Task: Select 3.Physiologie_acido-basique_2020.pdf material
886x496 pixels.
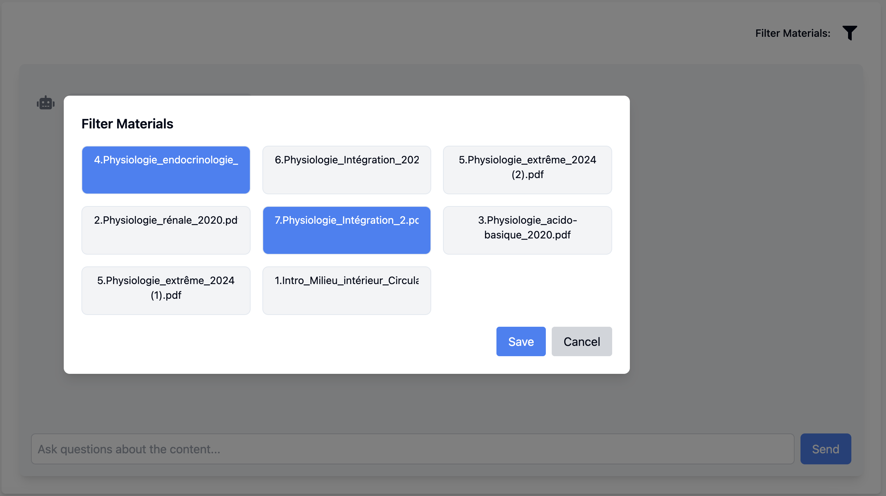Action: [x=527, y=230]
